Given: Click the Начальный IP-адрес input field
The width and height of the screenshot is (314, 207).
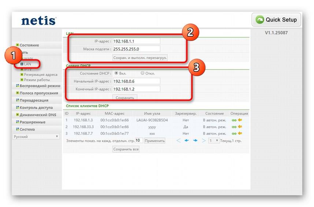Looking at the screenshot, I should point(137,81).
